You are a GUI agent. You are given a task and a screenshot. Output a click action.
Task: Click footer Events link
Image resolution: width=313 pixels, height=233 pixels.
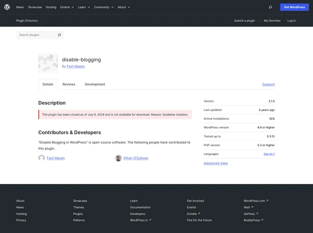pyautogui.click(x=191, y=207)
